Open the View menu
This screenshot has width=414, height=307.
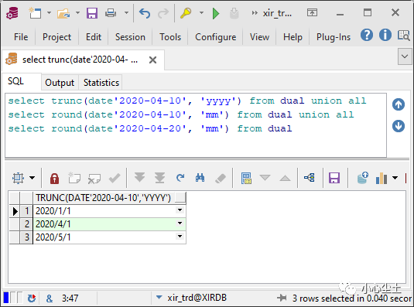click(259, 37)
